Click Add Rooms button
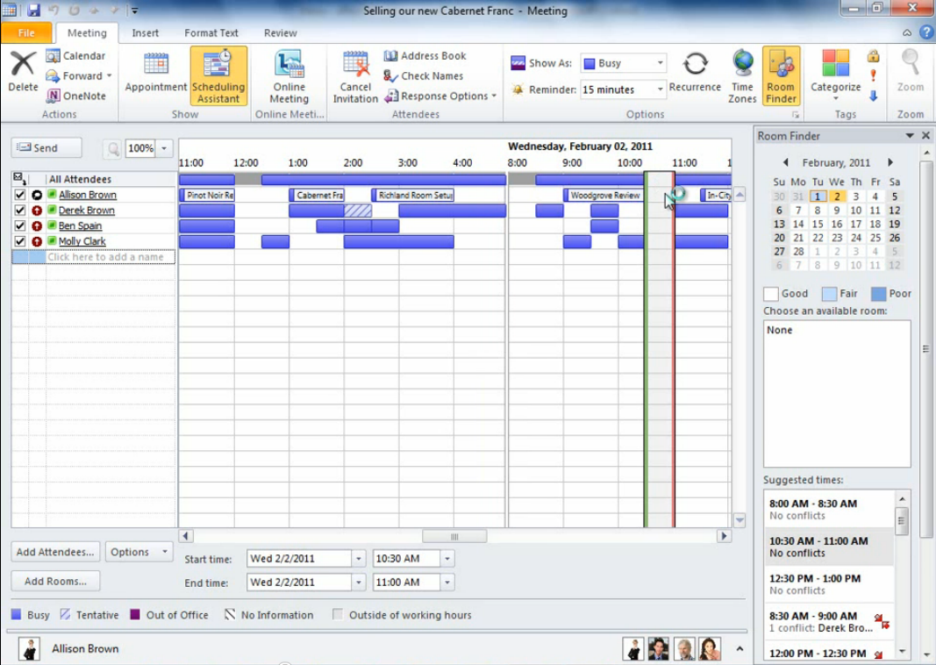Screen dimensions: 936x665 [x=55, y=581]
